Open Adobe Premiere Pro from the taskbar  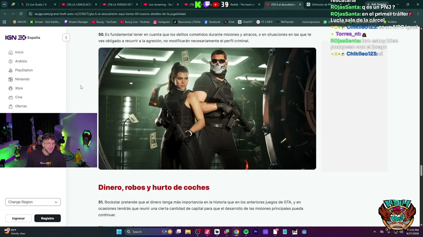tap(256, 232)
